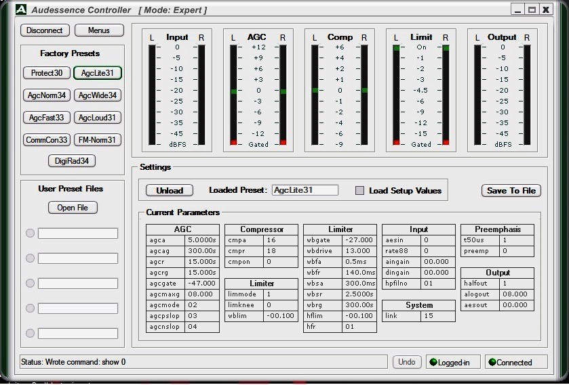Click the agca value 5.0000s
Image resolution: width=569 pixels, height=385 pixels.
[202, 240]
